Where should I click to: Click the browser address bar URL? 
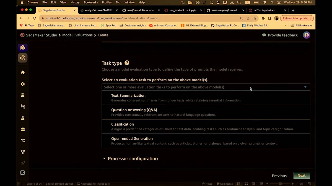tap(102, 18)
